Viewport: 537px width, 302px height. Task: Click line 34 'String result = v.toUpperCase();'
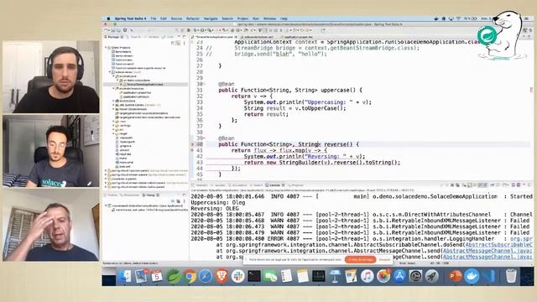pyautogui.click(x=295, y=108)
